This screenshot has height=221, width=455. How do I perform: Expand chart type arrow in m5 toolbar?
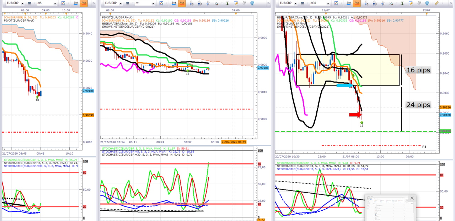coord(68,3)
